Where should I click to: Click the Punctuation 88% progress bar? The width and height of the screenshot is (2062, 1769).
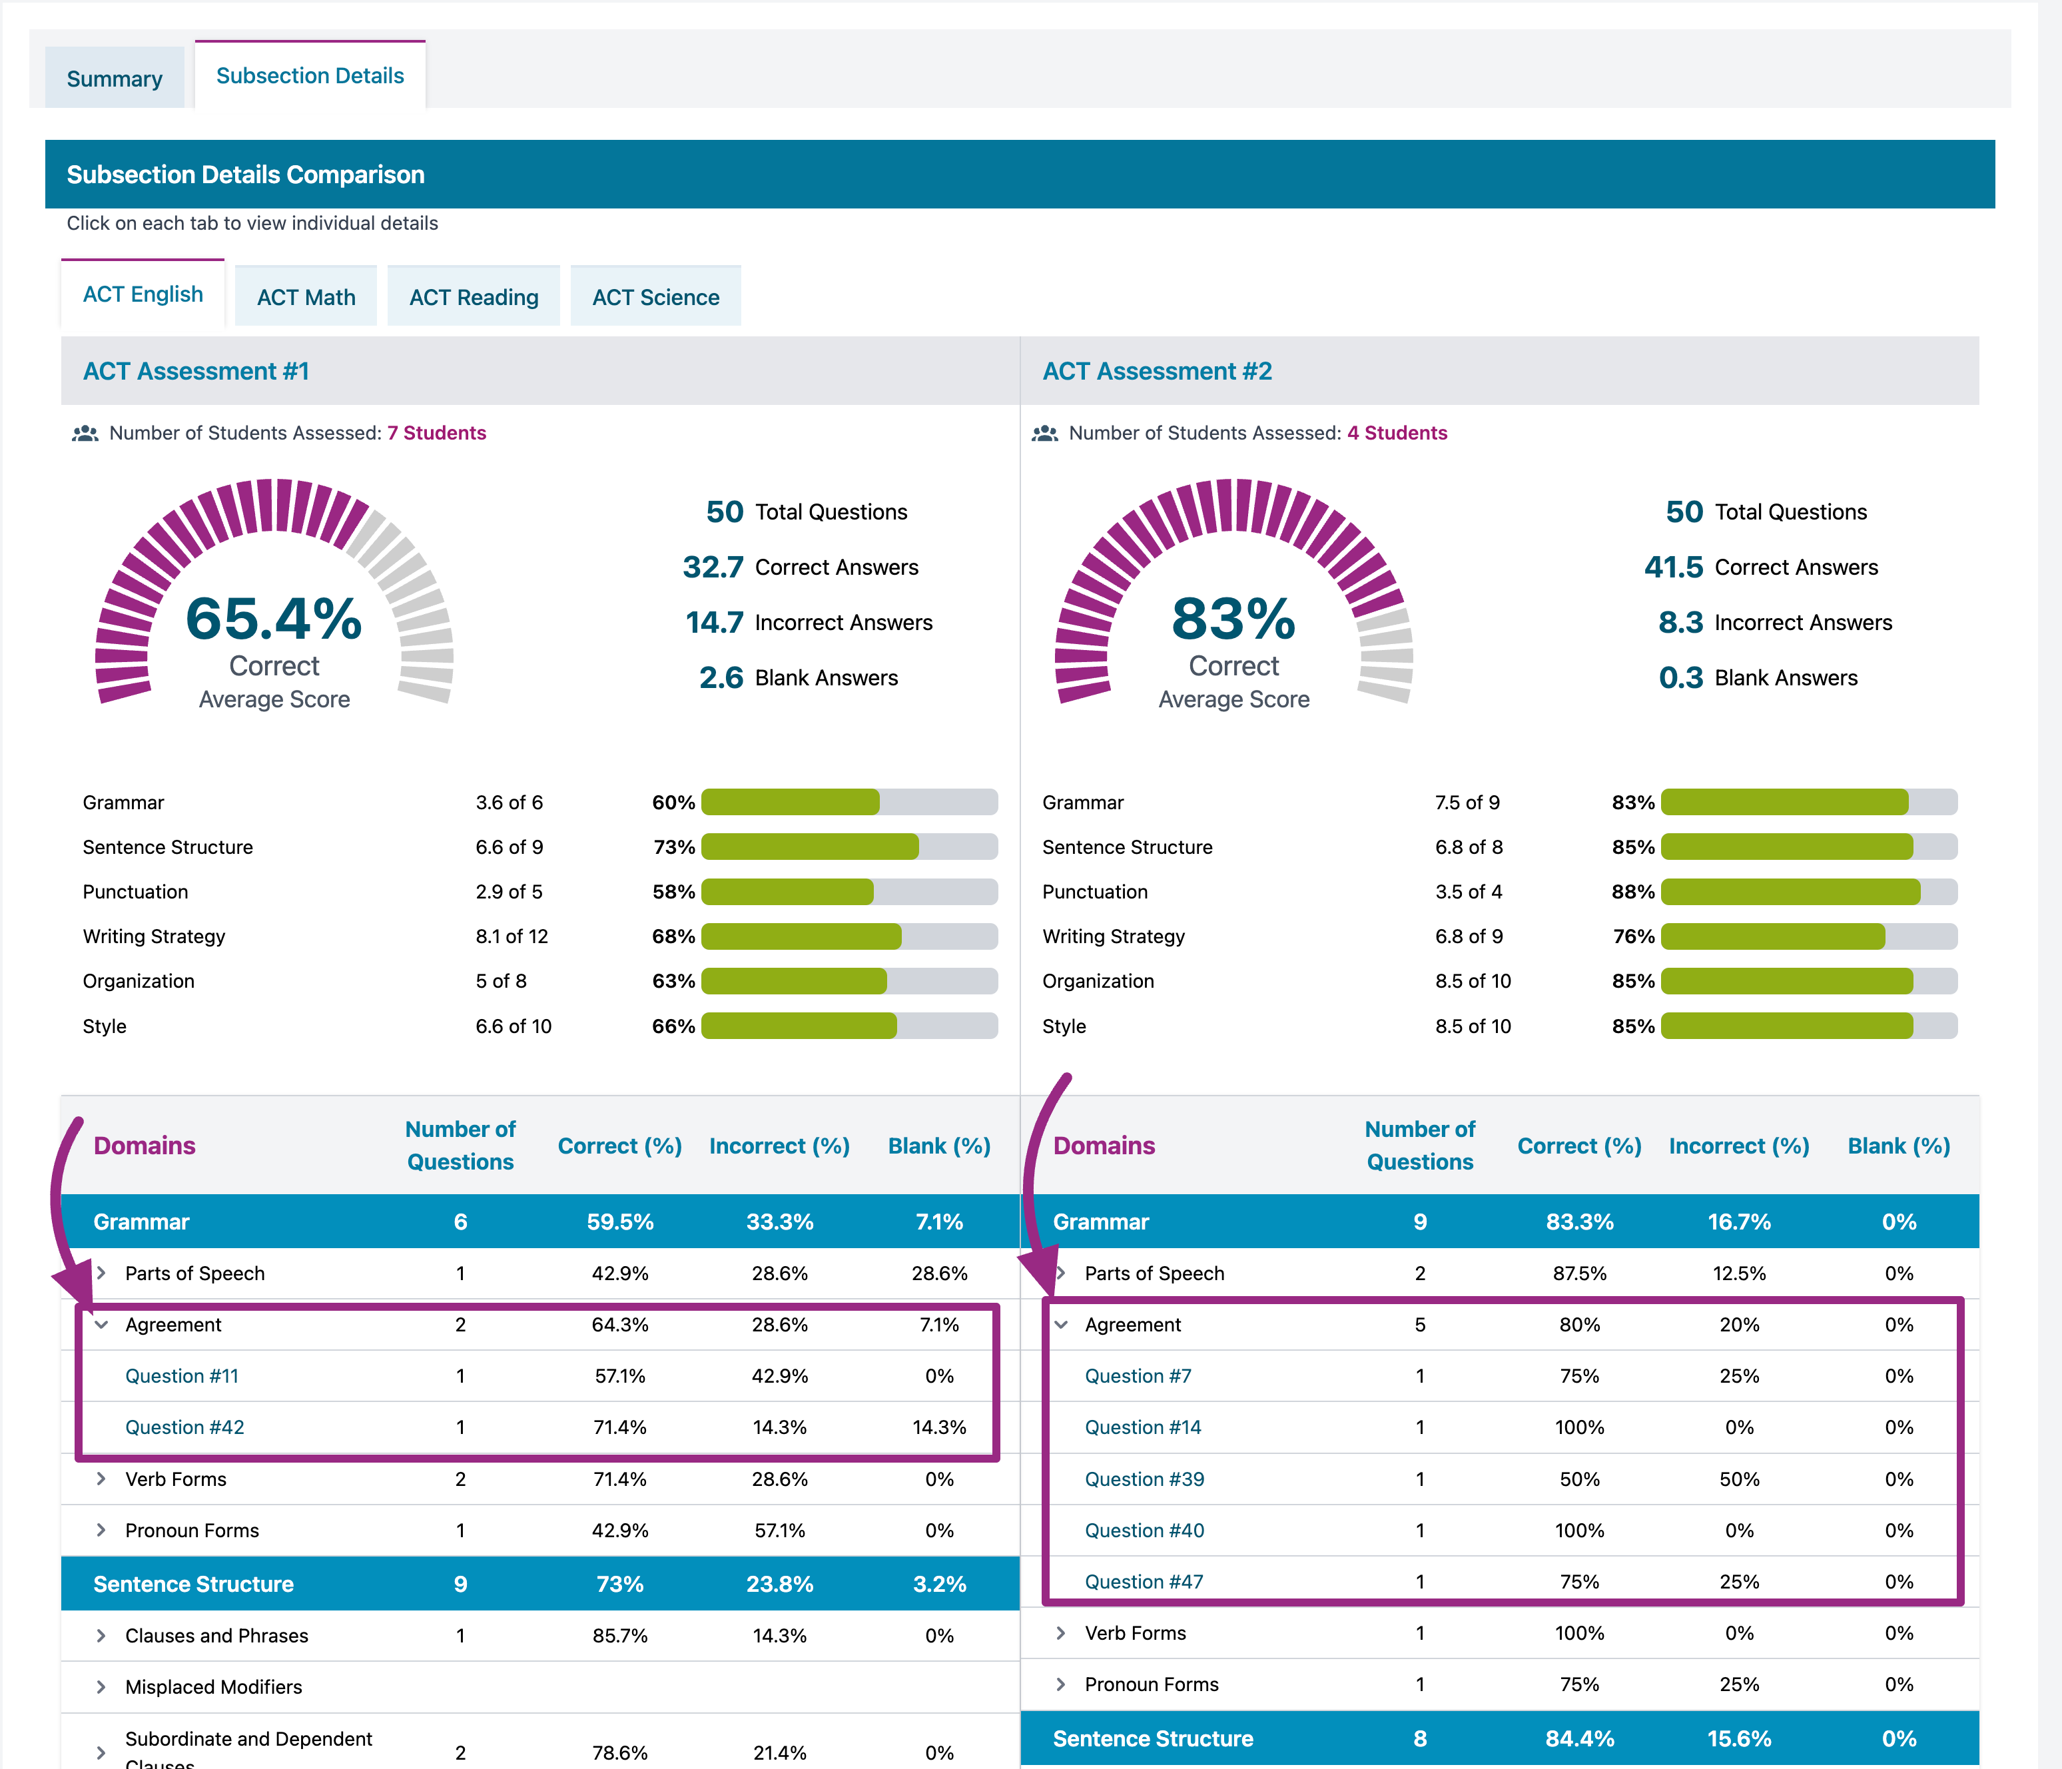1808,891
